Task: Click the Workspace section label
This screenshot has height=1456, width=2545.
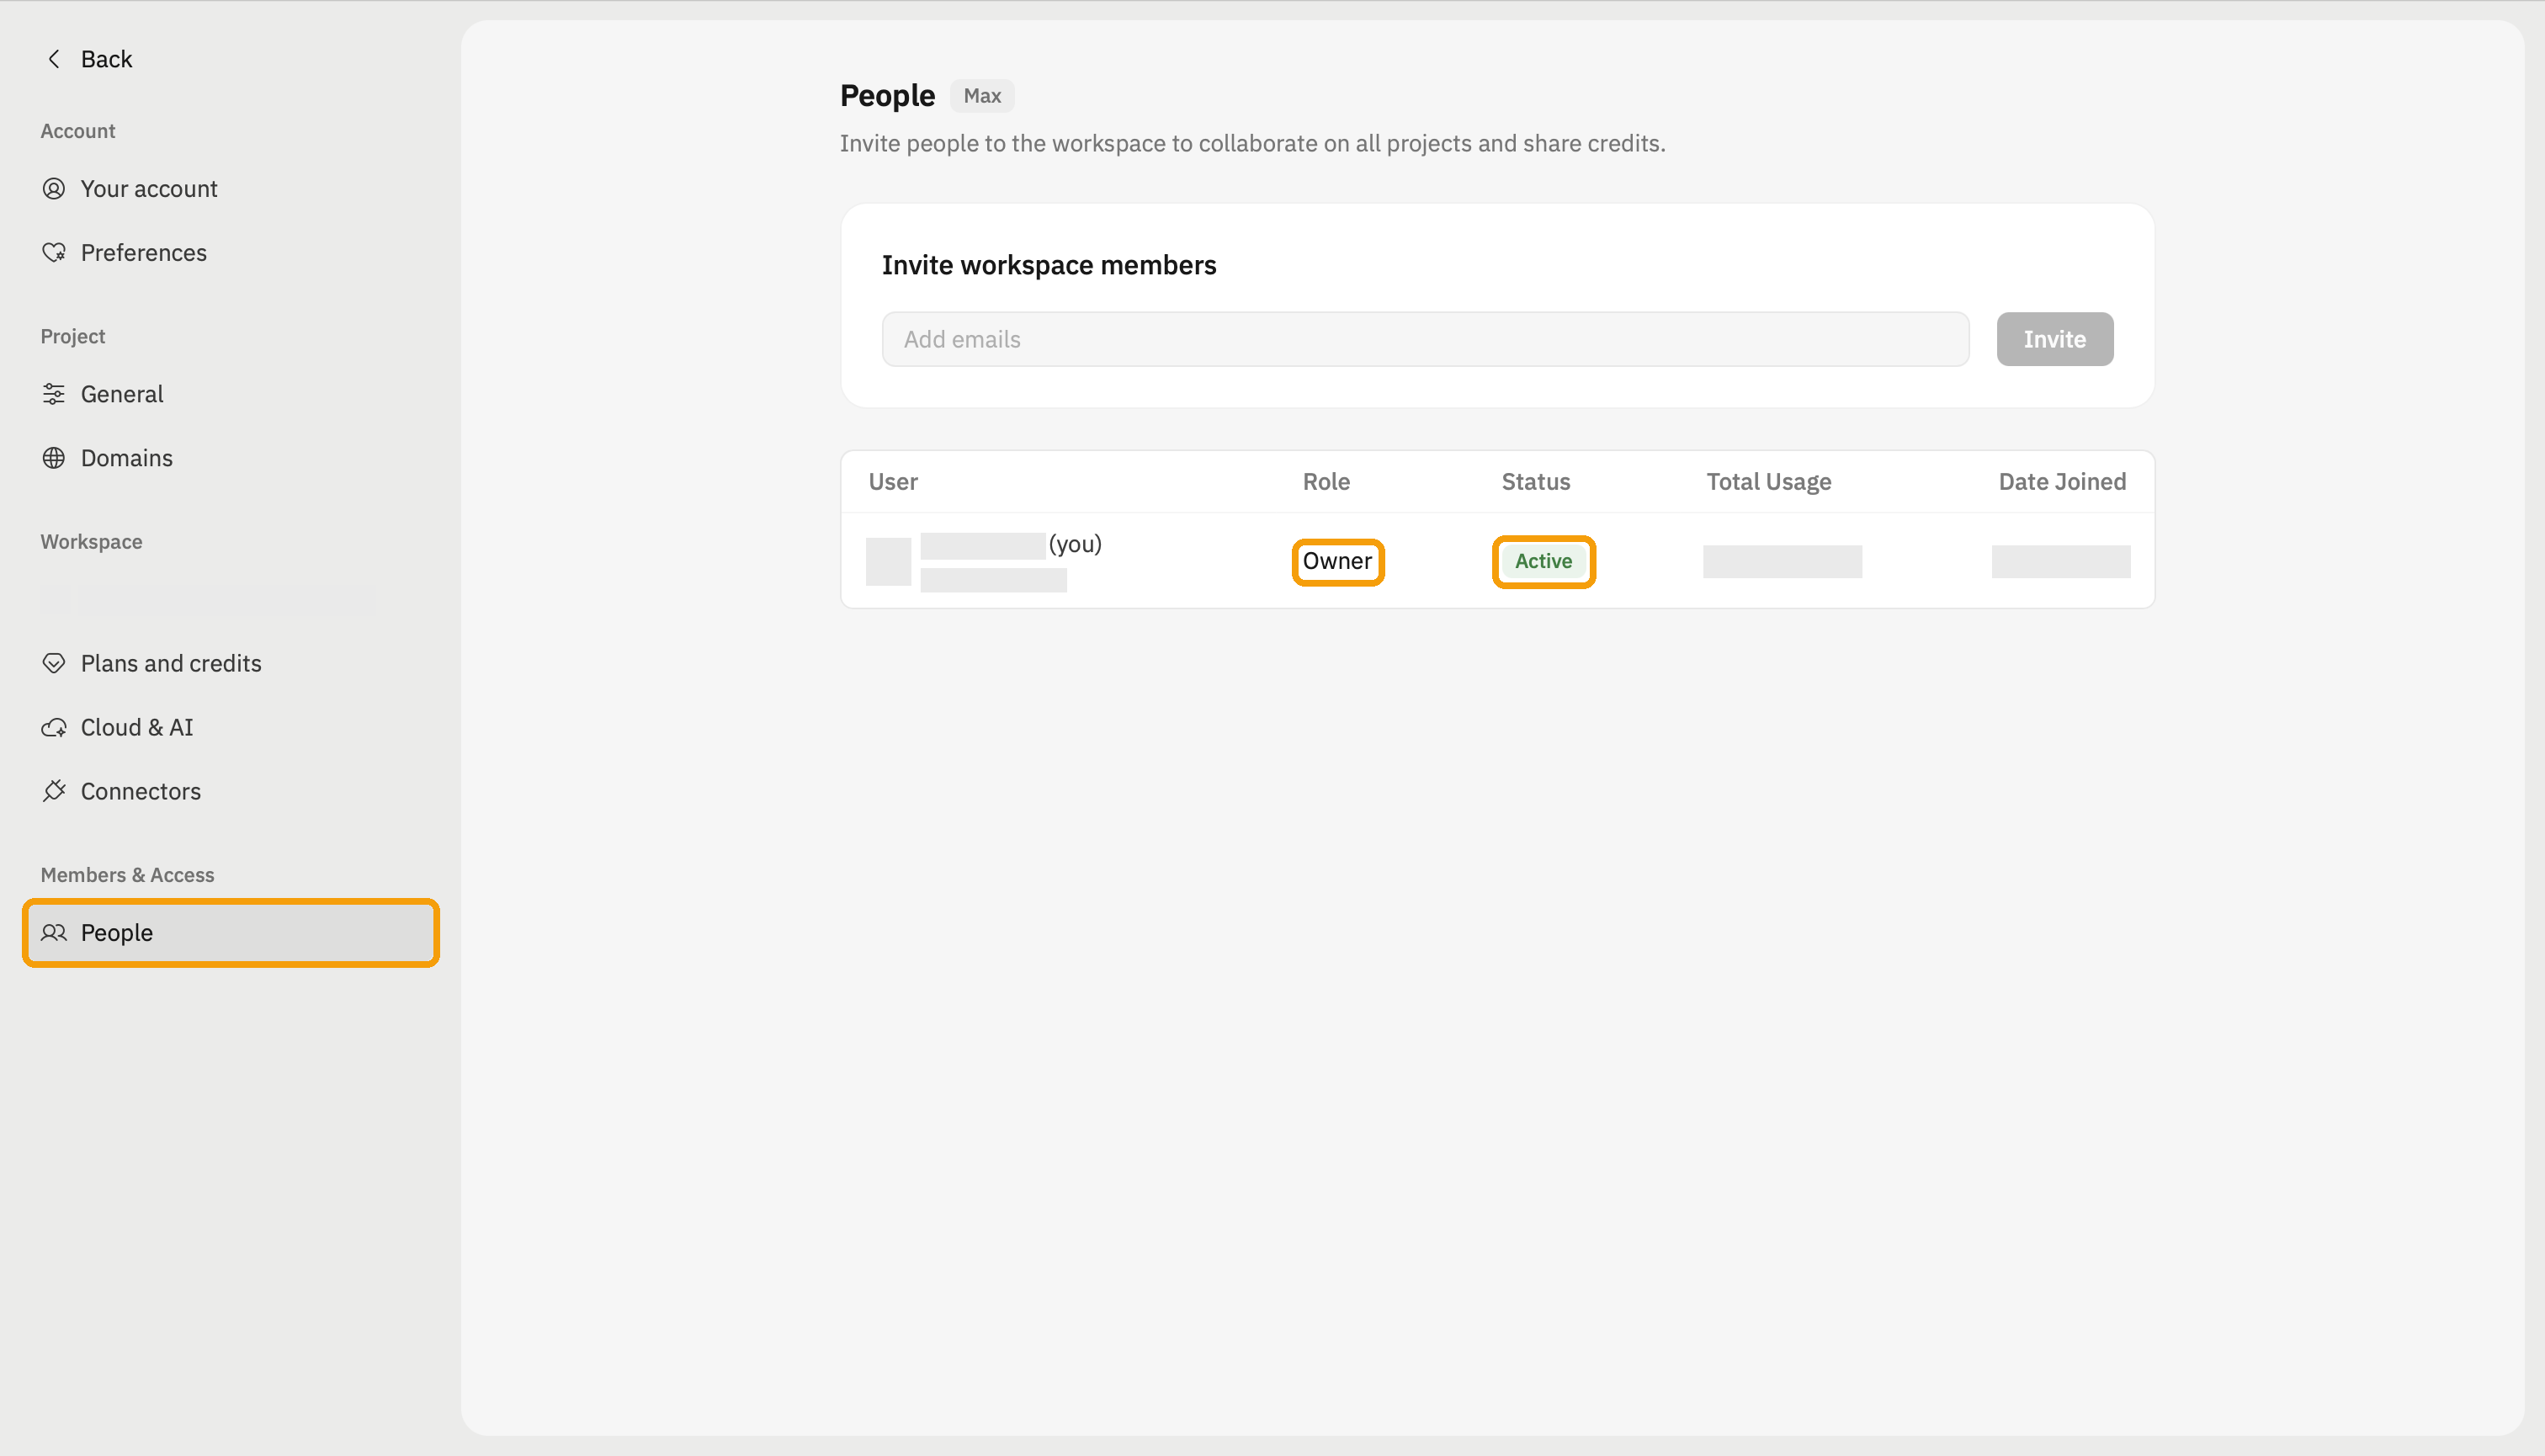Action: 91,542
